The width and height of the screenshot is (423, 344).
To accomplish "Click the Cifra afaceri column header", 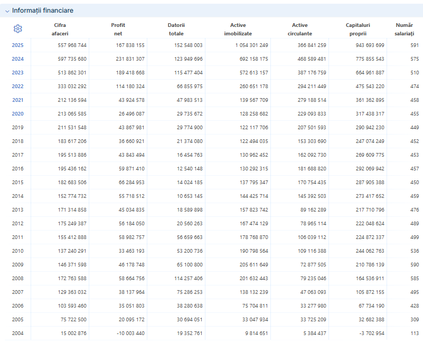I will 60,30.
